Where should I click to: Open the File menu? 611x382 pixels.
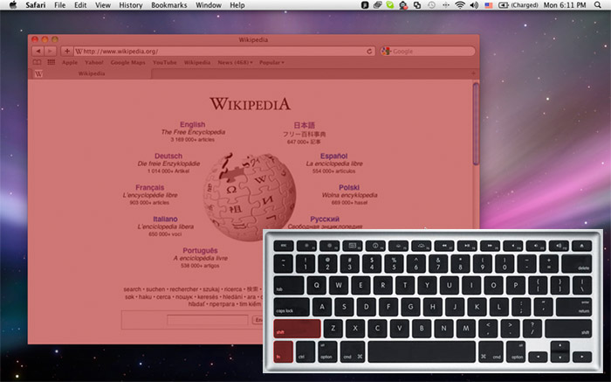pos(59,5)
